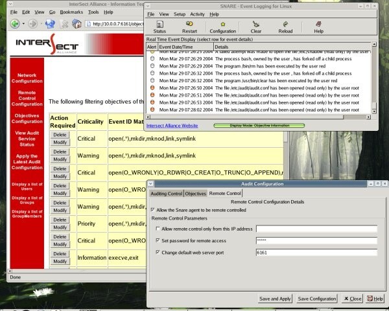Click the browser Home icon

(x=77, y=23)
